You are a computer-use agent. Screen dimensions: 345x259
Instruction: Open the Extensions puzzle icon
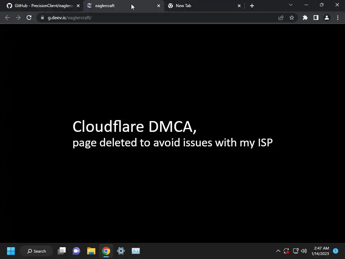pos(305,18)
